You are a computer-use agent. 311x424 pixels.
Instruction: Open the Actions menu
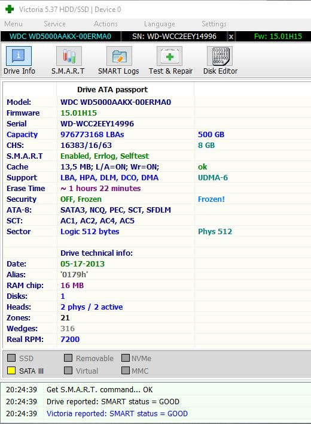click(x=105, y=24)
